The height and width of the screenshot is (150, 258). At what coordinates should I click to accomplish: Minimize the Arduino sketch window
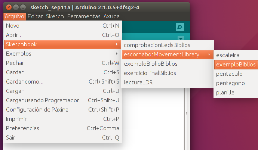pyautogui.click(x=16, y=7)
